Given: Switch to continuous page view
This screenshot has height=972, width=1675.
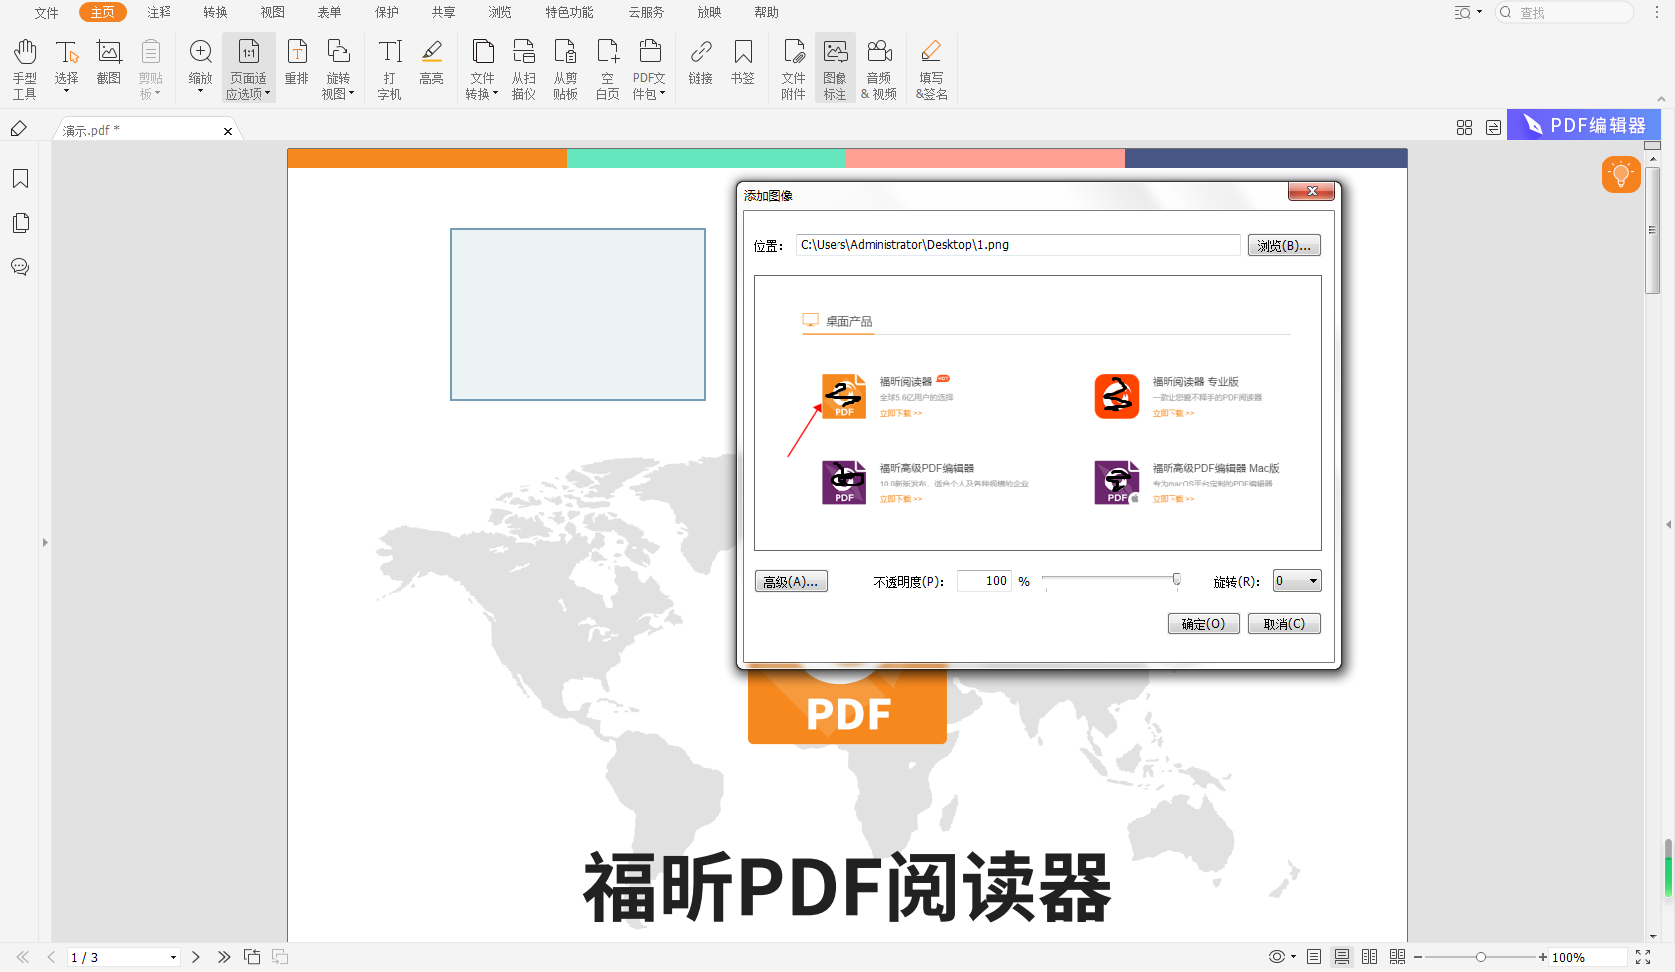Looking at the screenshot, I should point(1342,957).
